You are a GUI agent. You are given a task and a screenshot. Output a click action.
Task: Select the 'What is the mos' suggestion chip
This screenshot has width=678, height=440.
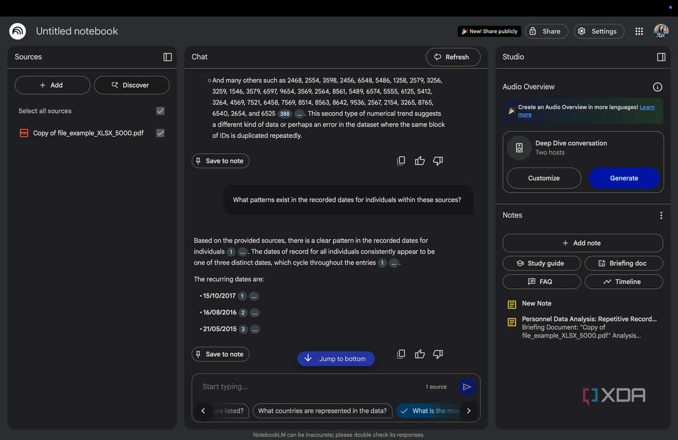click(x=428, y=411)
